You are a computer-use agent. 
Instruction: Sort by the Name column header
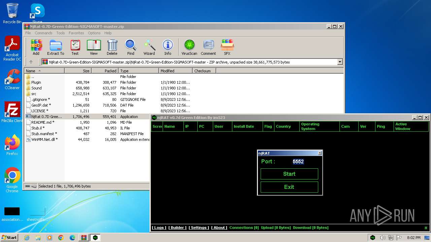tap(44, 71)
